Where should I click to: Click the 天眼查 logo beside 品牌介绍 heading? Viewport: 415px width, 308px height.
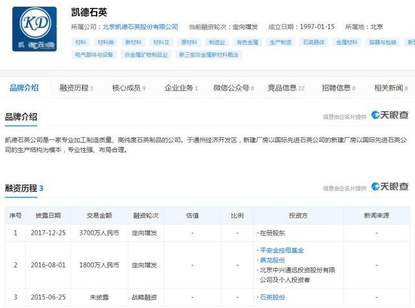tap(390, 115)
